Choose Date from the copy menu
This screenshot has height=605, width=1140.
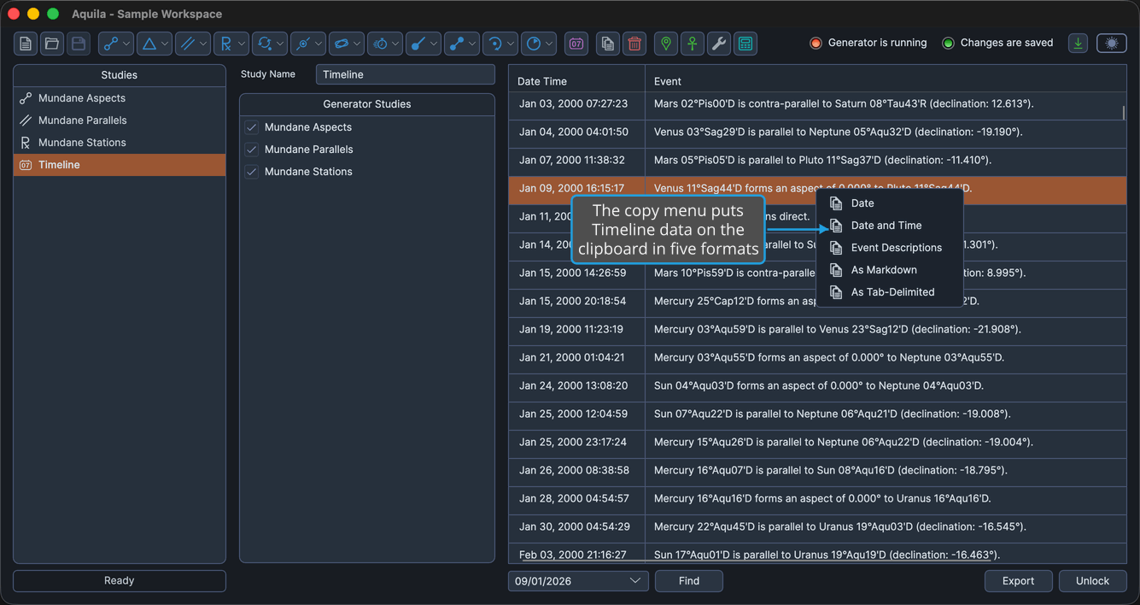point(890,203)
